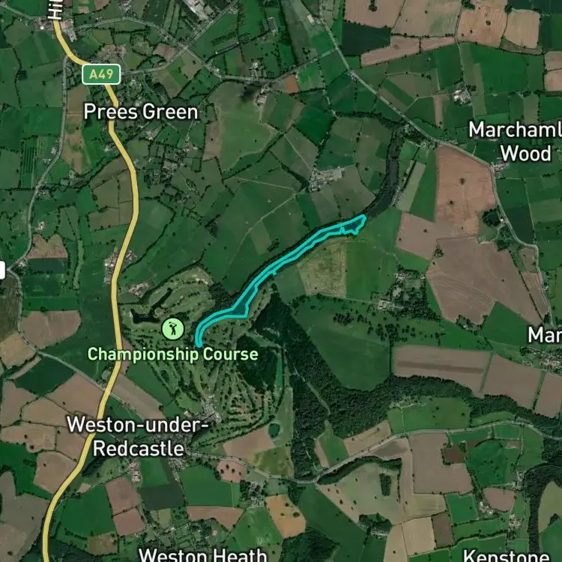562x562 pixels.
Task: Select the cut-off "Mar" label at right edge
Action: point(545,335)
